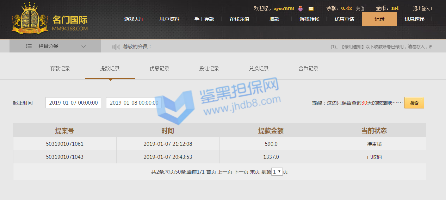
Task: Click the start date field 2019-01-07
Action: [x=73, y=103]
